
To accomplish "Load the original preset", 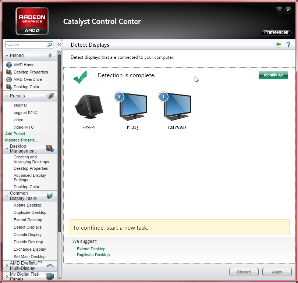I will click(20, 105).
